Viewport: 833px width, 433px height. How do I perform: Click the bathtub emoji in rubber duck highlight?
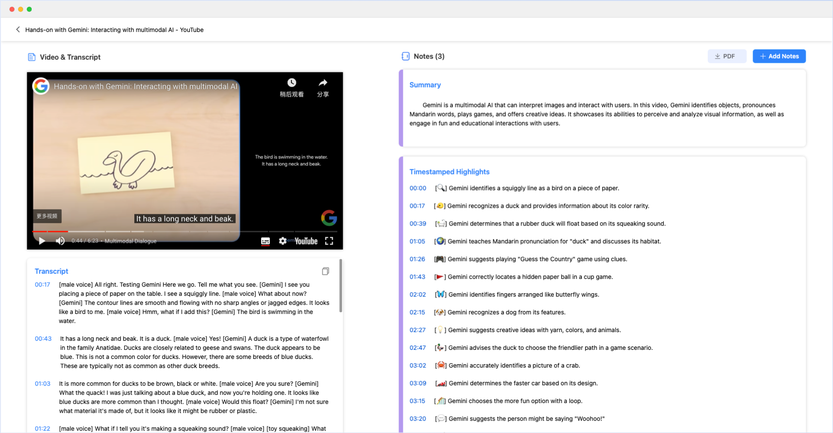pyautogui.click(x=441, y=223)
